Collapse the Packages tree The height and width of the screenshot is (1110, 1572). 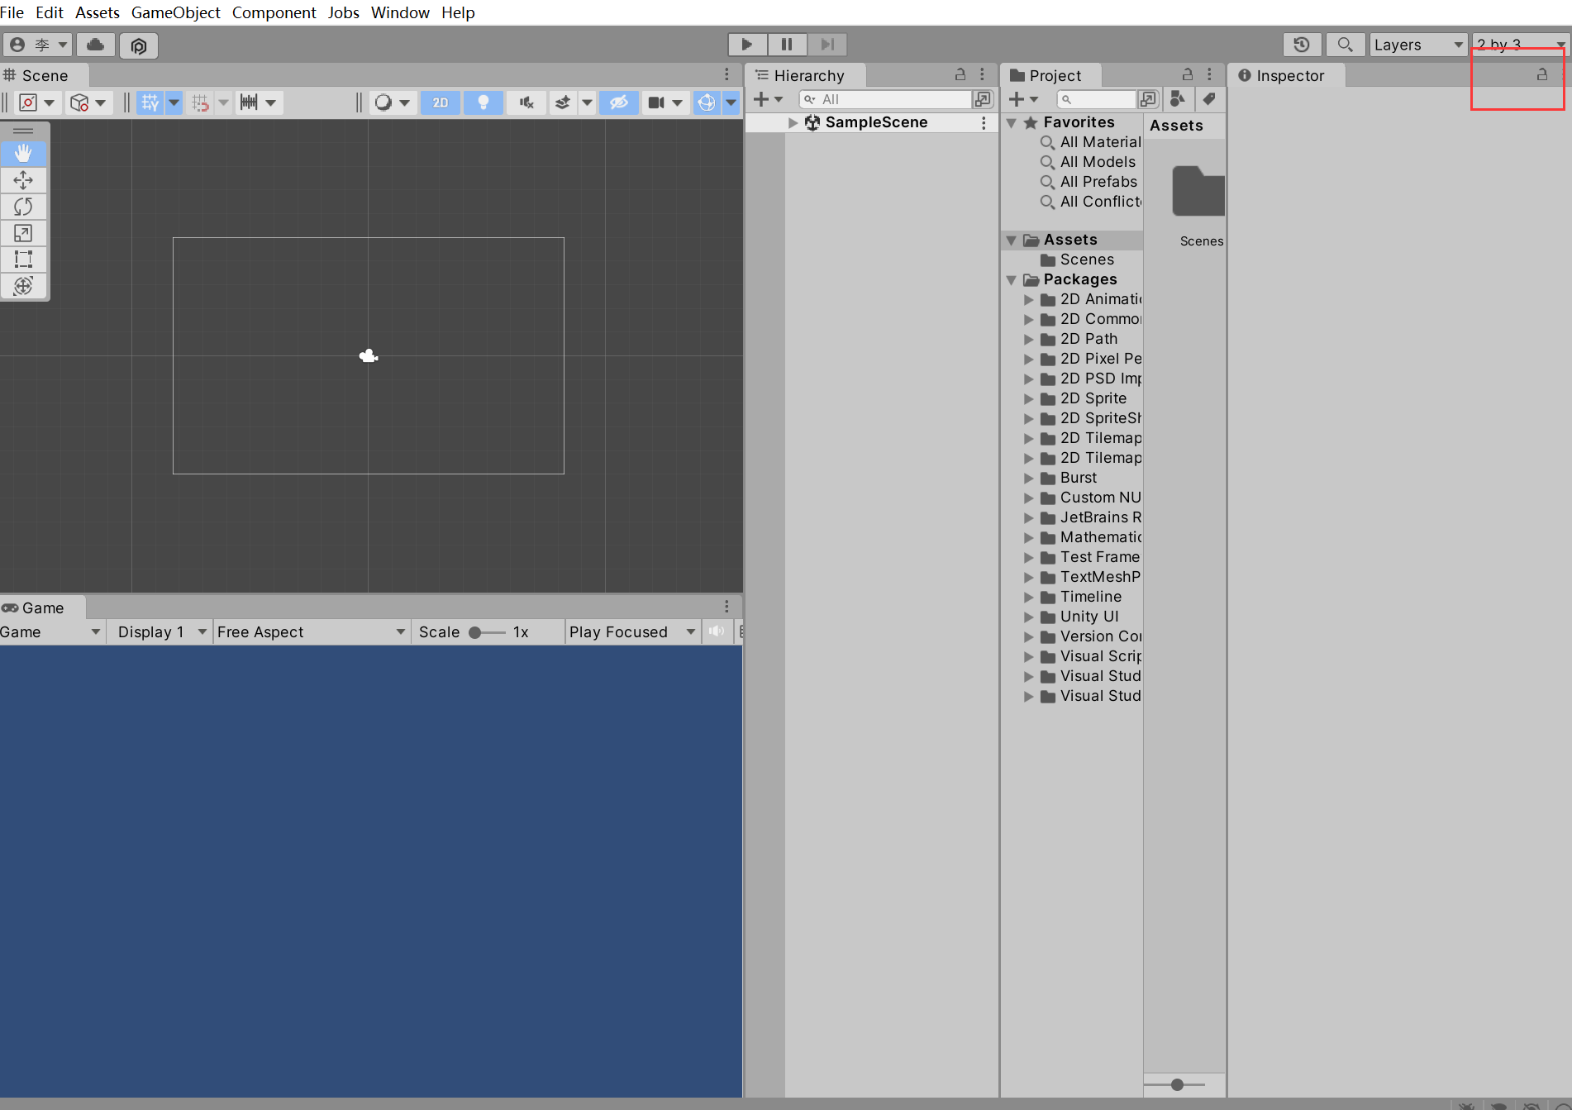tap(1012, 279)
